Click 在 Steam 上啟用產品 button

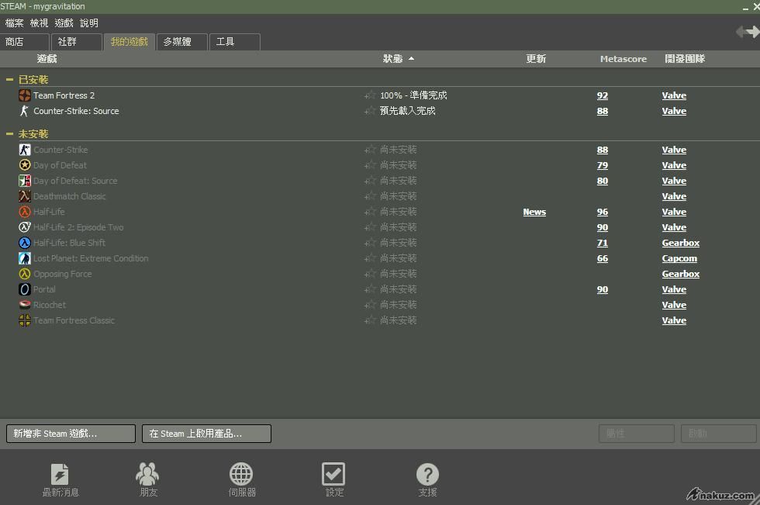(206, 434)
